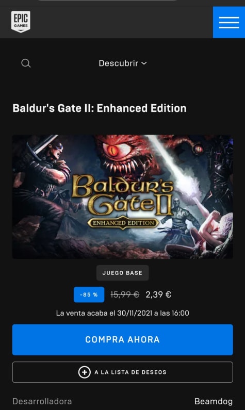Select the crossed-out 15,99 € price
245x410 pixels.
pos(125,294)
